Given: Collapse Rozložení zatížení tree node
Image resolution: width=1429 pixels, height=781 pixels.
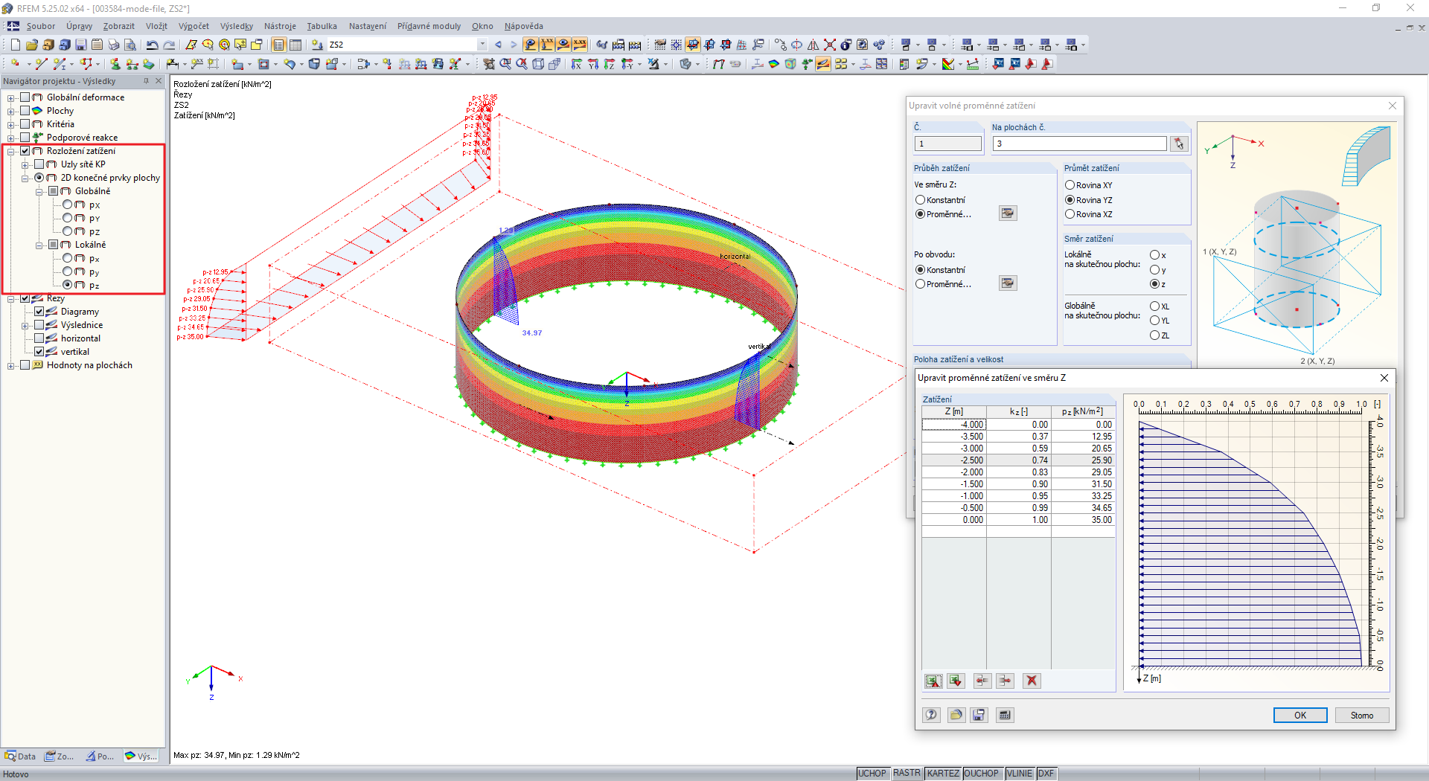Looking at the screenshot, I should point(11,151).
